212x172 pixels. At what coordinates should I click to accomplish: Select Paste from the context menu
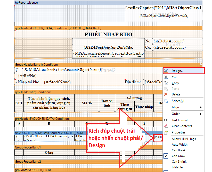[x=175, y=89]
